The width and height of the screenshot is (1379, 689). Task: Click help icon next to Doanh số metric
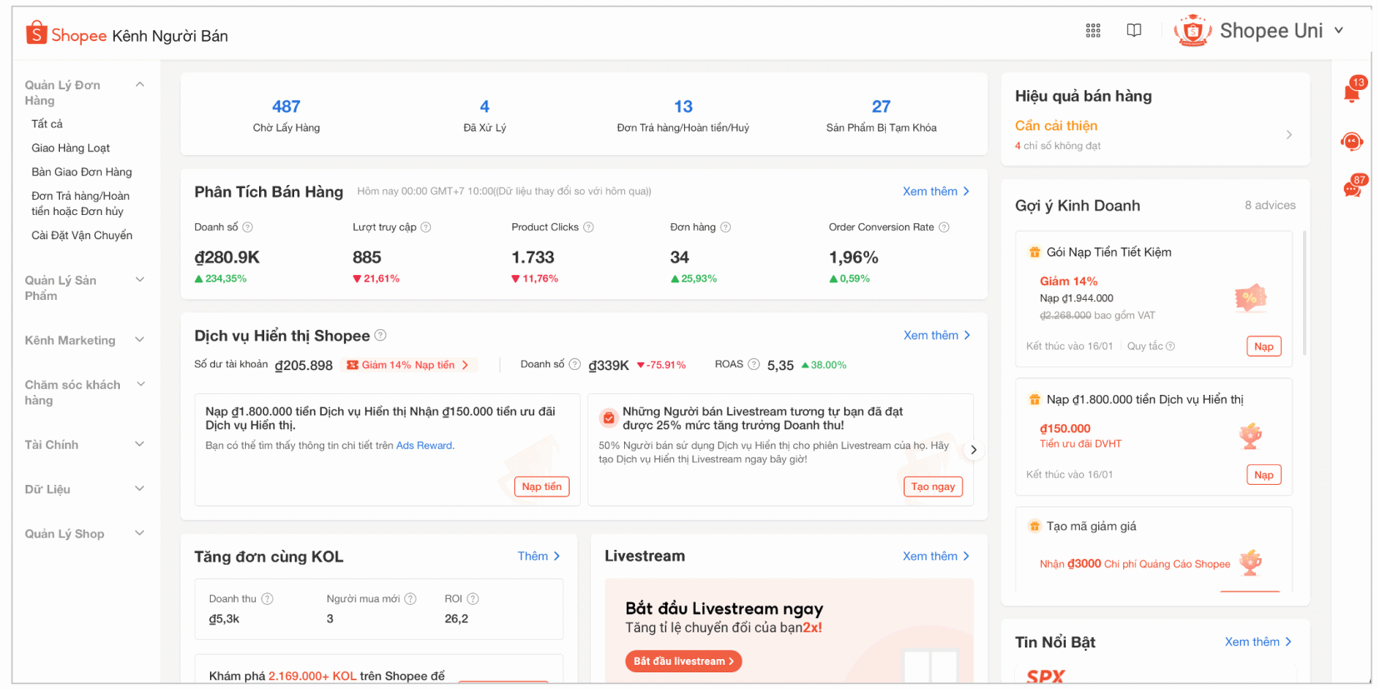247,227
